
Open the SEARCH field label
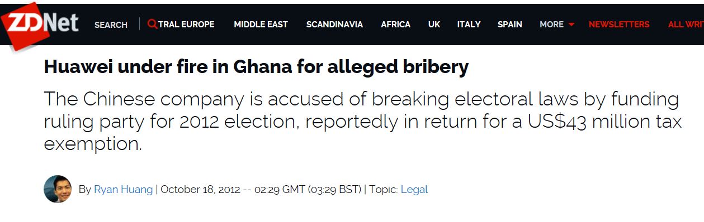coord(111,25)
